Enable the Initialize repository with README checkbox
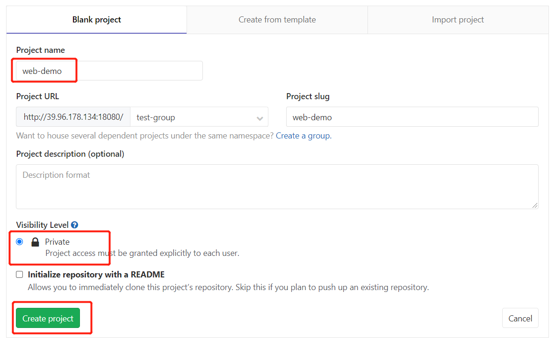 (x=20, y=274)
